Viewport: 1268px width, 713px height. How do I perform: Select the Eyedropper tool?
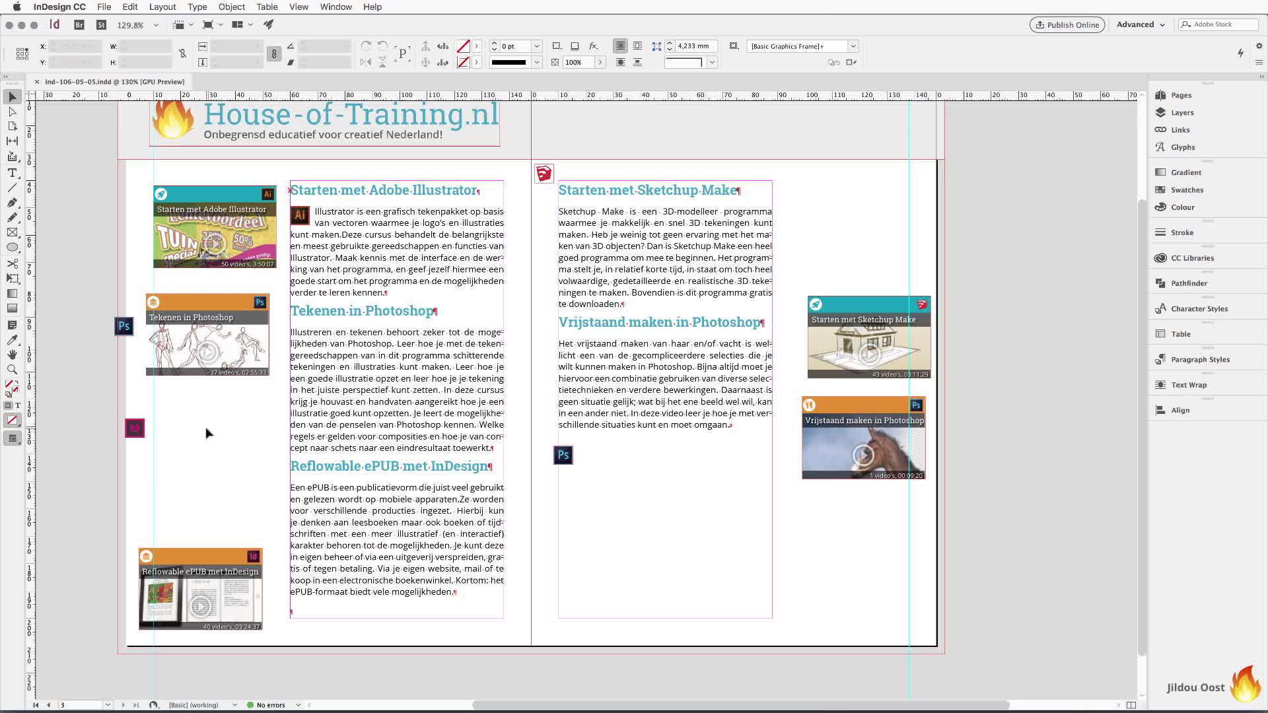[12, 340]
